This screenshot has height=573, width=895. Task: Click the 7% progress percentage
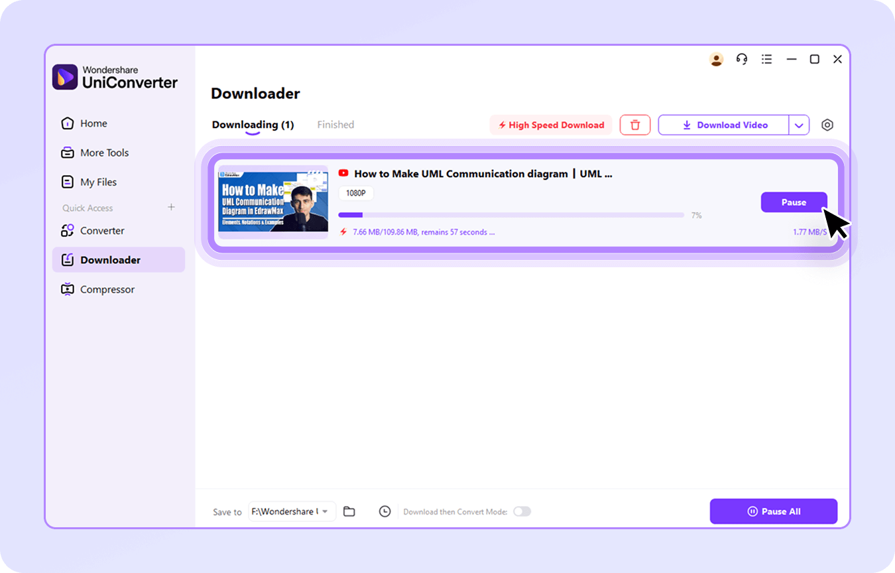(696, 216)
